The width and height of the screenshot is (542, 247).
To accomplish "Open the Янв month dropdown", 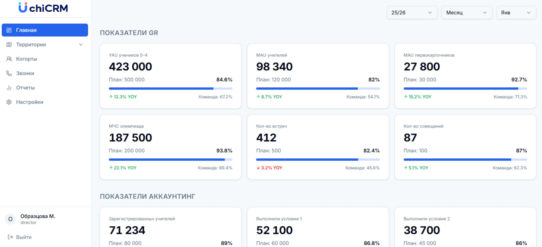I will (x=516, y=13).
